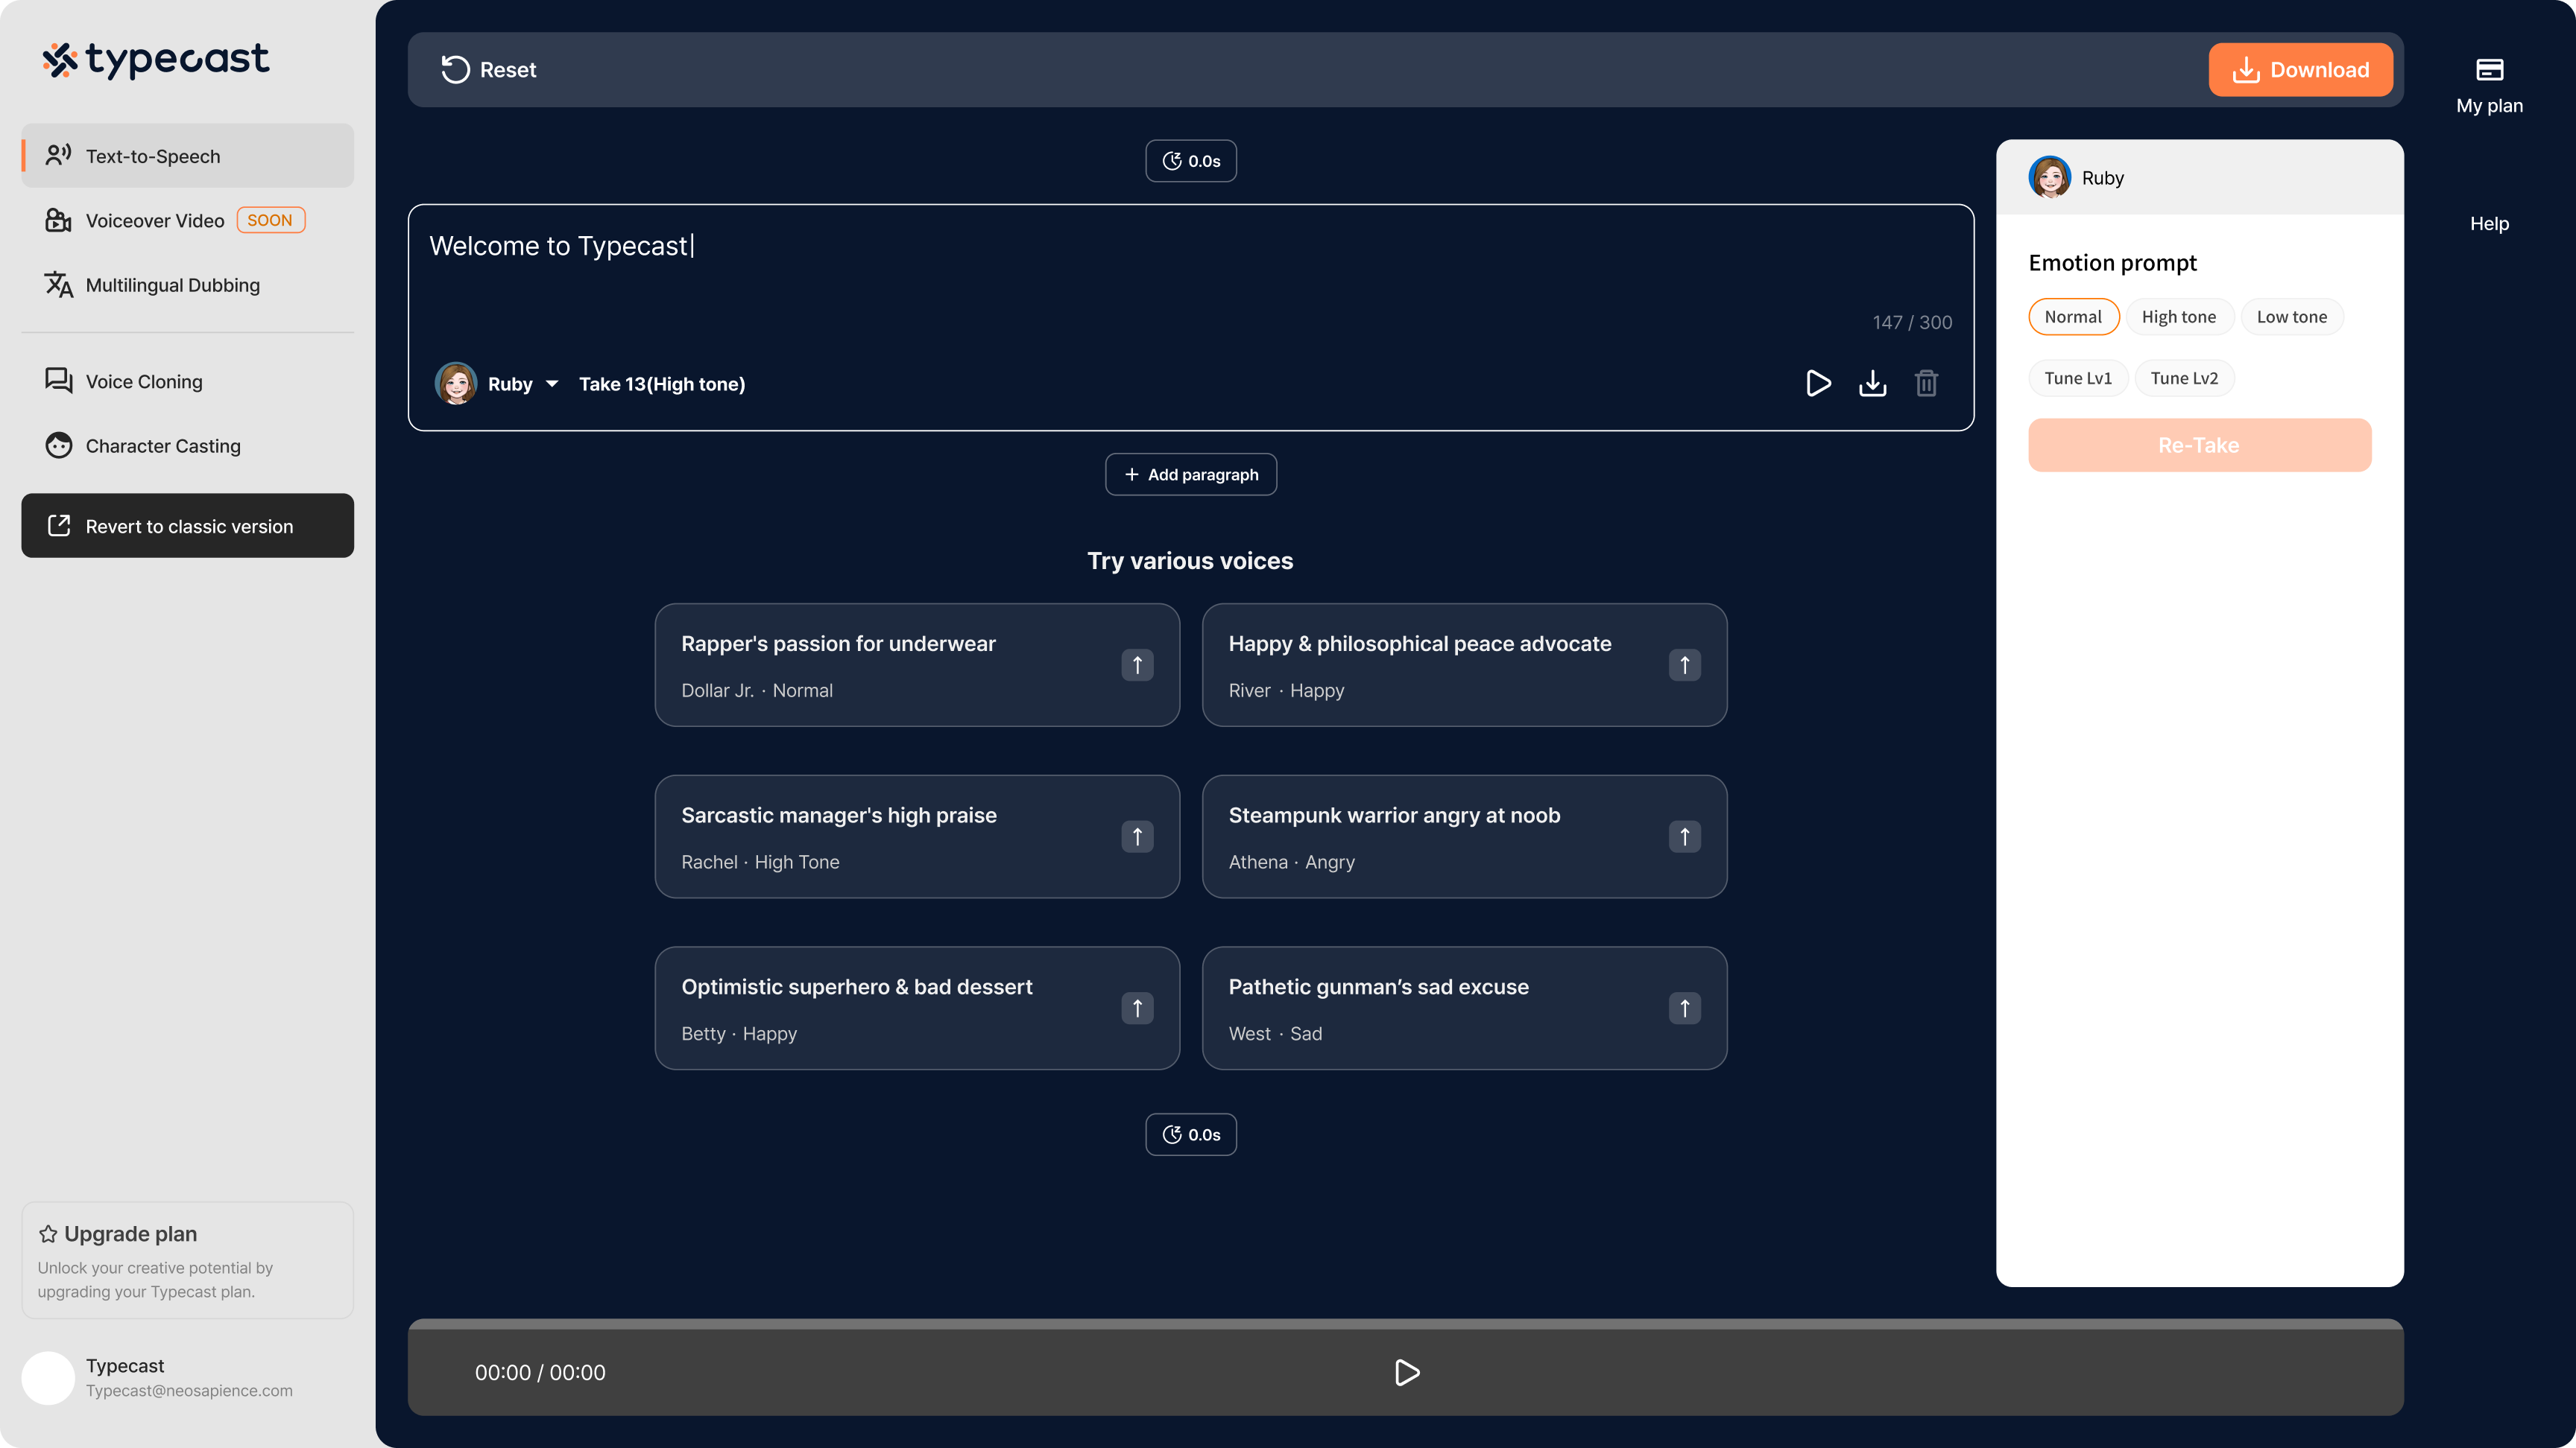Open Text-to-Speech in the sidebar
This screenshot has height=1448, width=2576.
pos(187,156)
